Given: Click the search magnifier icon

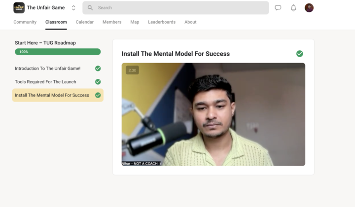Looking at the screenshot, I should [90, 8].
